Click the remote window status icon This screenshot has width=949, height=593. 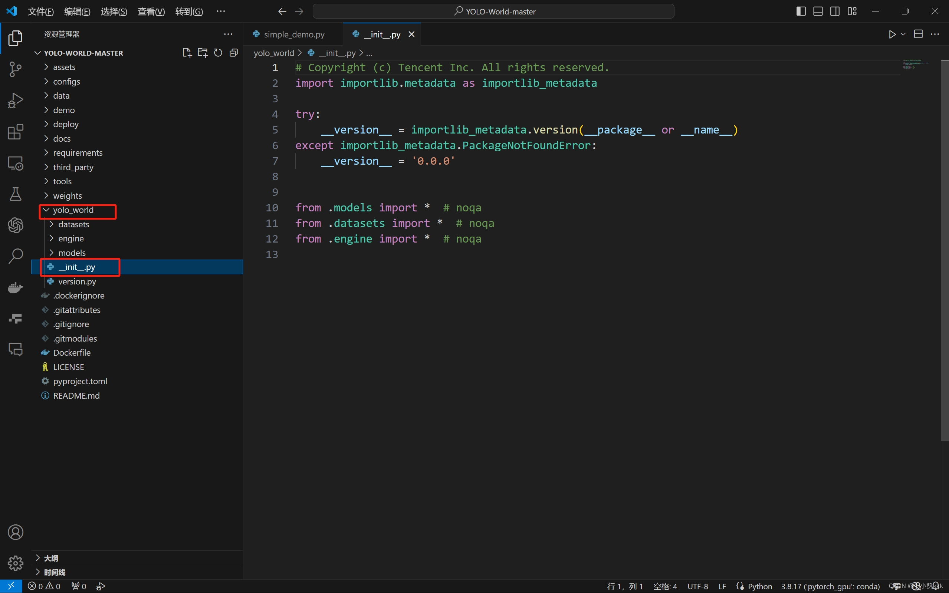11,586
